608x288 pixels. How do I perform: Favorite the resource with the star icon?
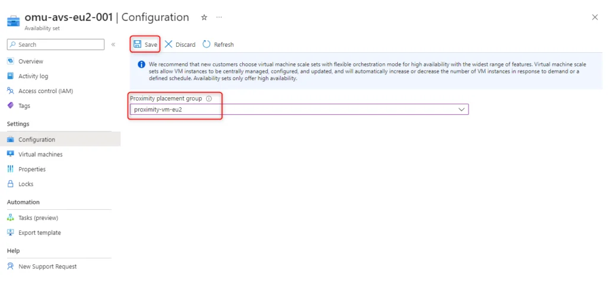point(204,17)
